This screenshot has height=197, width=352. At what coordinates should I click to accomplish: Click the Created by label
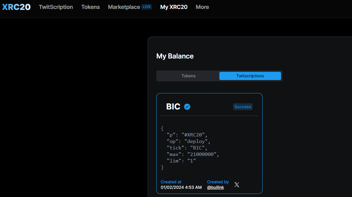click(218, 182)
